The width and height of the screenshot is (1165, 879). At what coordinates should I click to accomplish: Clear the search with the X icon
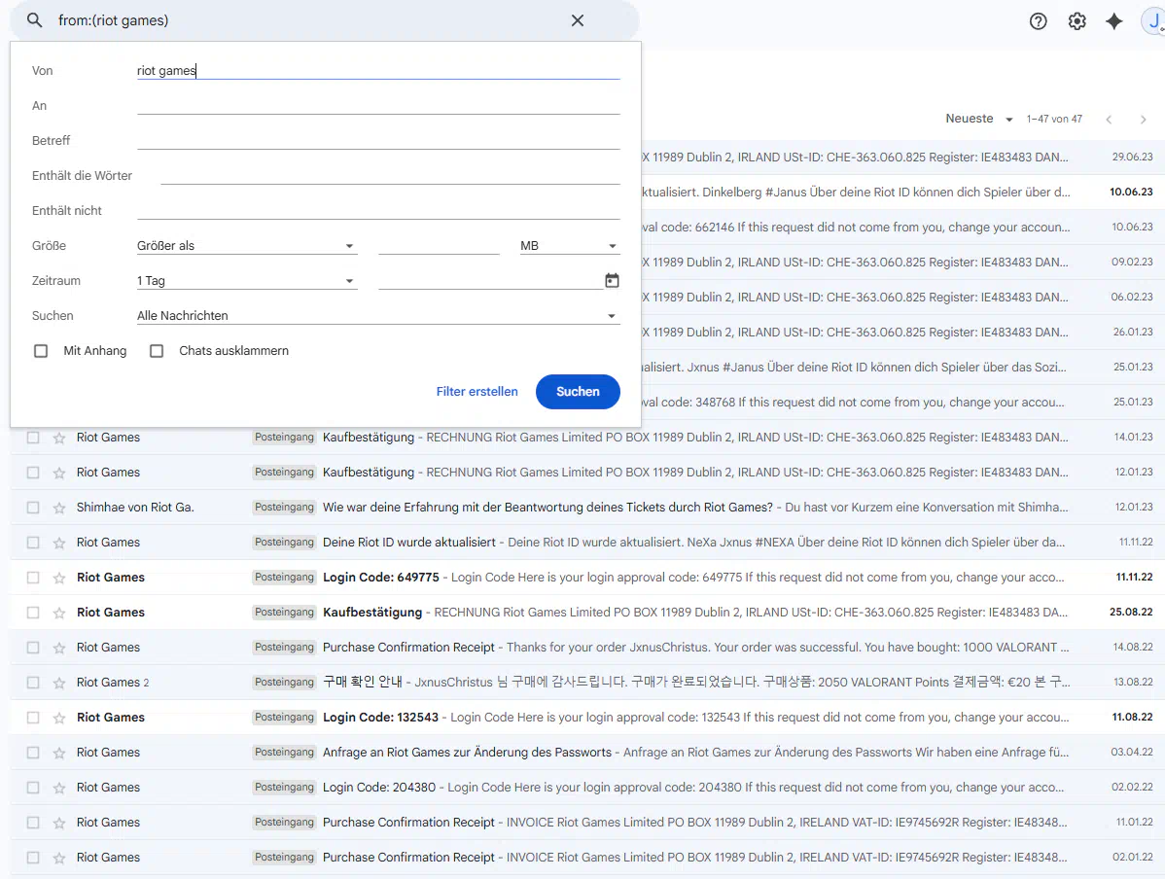tap(578, 20)
